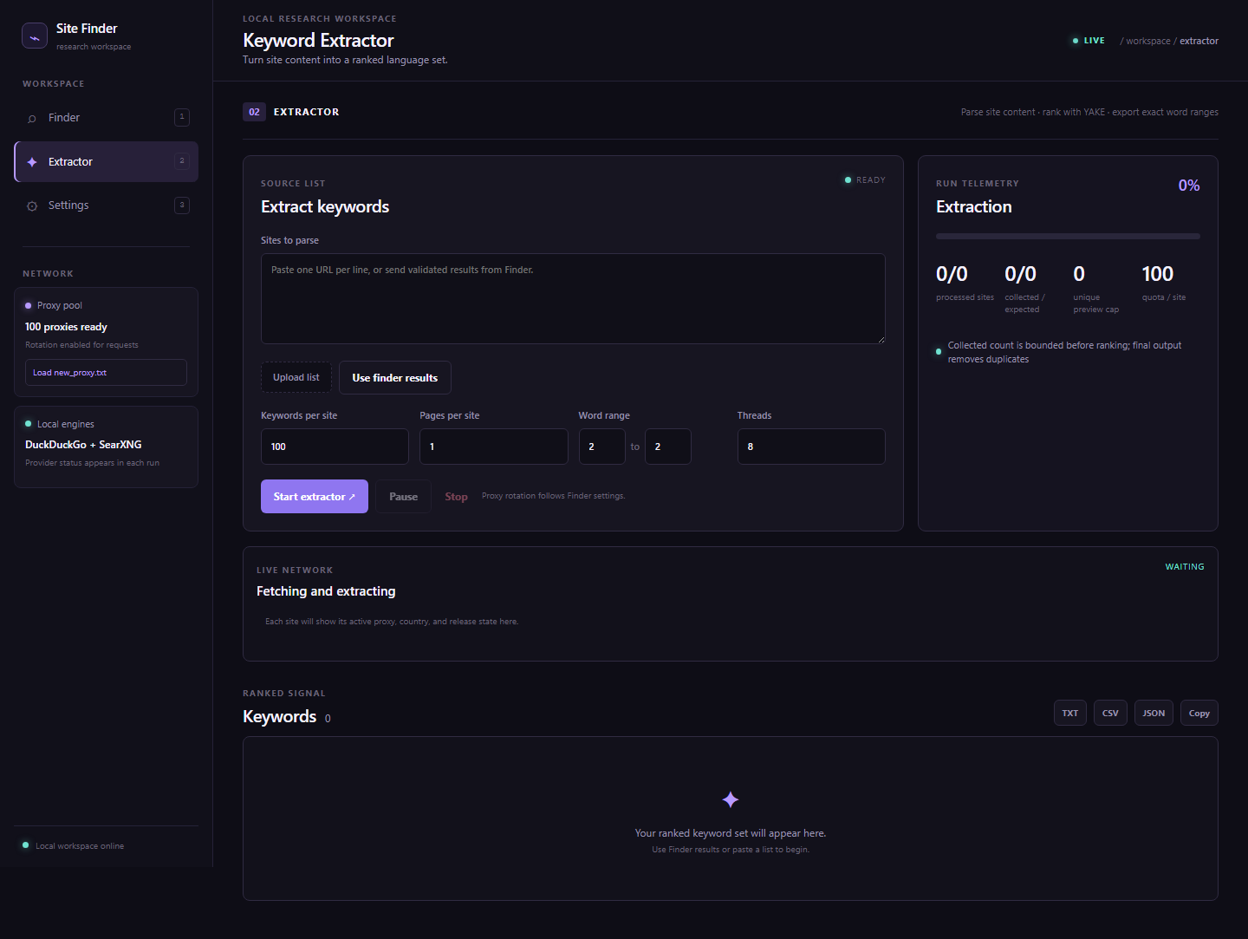This screenshot has width=1248, height=939.
Task: Click Load new_proxy.txt button
Action: click(106, 373)
